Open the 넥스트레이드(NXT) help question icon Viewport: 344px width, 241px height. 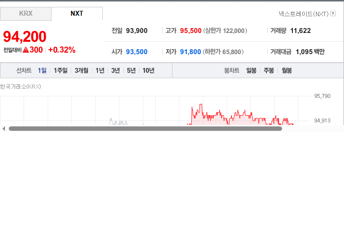(x=333, y=14)
